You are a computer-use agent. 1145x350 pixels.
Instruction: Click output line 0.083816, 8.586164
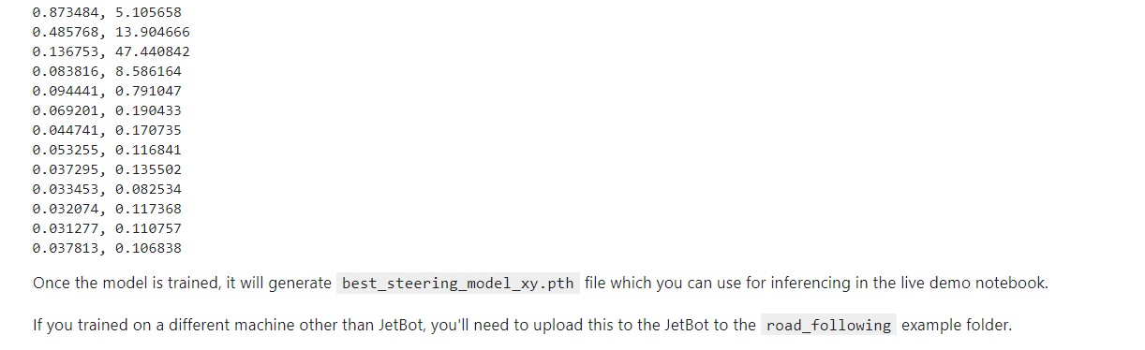107,72
